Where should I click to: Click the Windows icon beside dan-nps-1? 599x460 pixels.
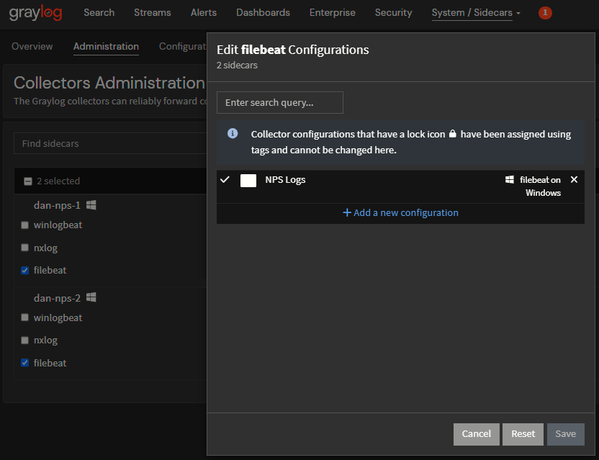(91, 205)
